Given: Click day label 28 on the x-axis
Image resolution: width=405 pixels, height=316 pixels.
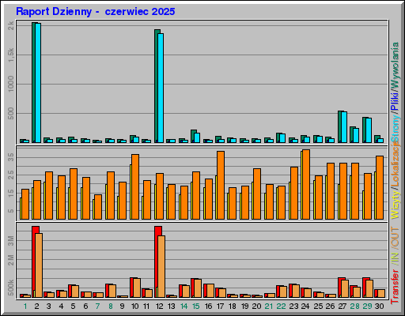Looking at the screenshot, I should (x=354, y=307).
